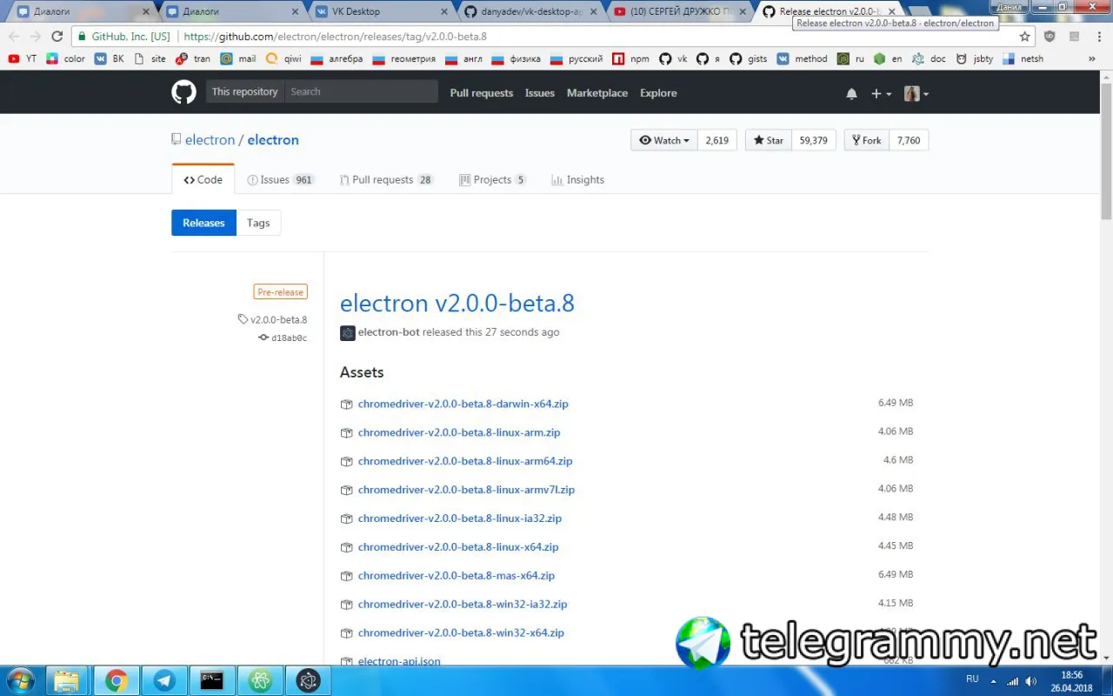Image resolution: width=1113 pixels, height=696 pixels.
Task: Expand the Watch dropdown
Action: [664, 140]
